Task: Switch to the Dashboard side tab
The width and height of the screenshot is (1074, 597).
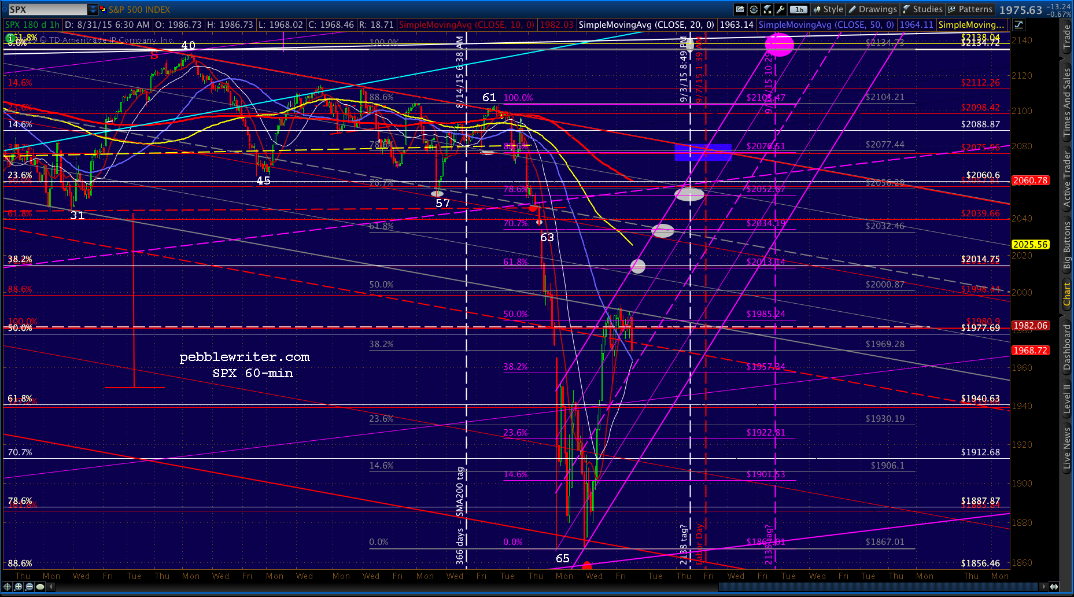Action: click(x=1067, y=347)
